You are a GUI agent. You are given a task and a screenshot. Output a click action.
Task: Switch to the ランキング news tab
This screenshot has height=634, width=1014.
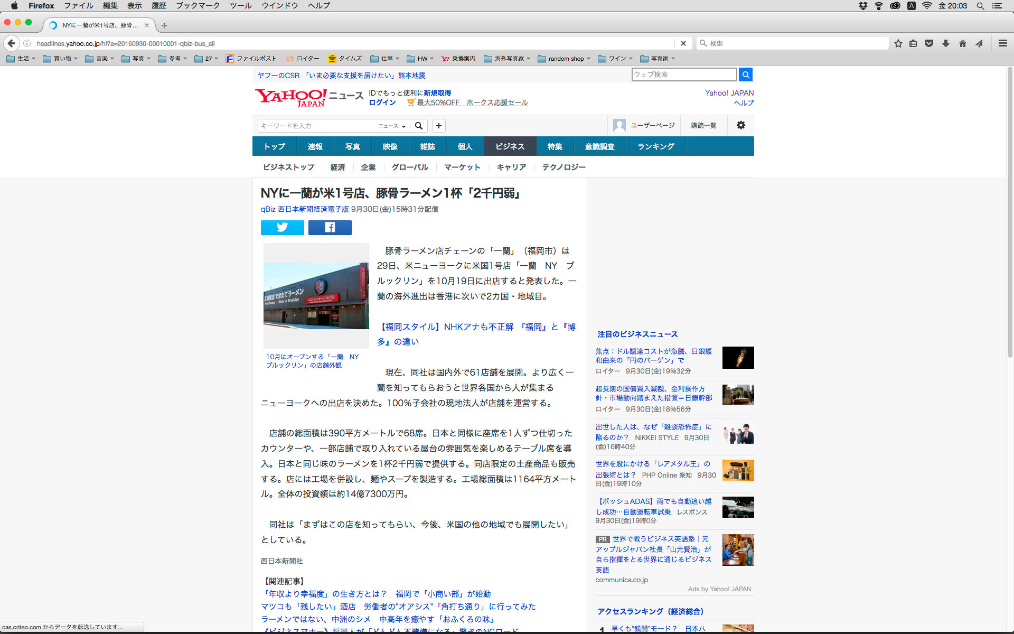coord(655,146)
